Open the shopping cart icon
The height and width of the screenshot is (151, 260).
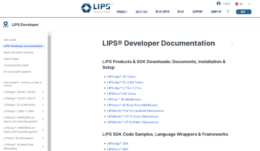pyautogui.click(x=228, y=11)
